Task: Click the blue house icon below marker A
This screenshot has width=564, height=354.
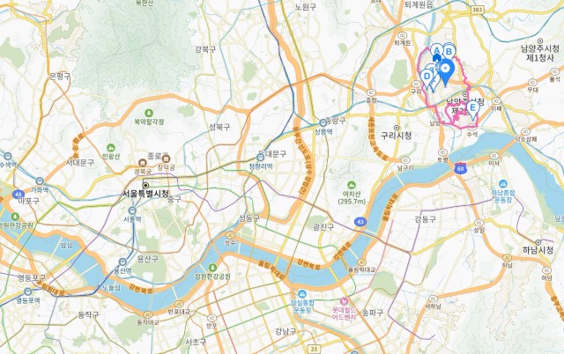Action: [437, 58]
